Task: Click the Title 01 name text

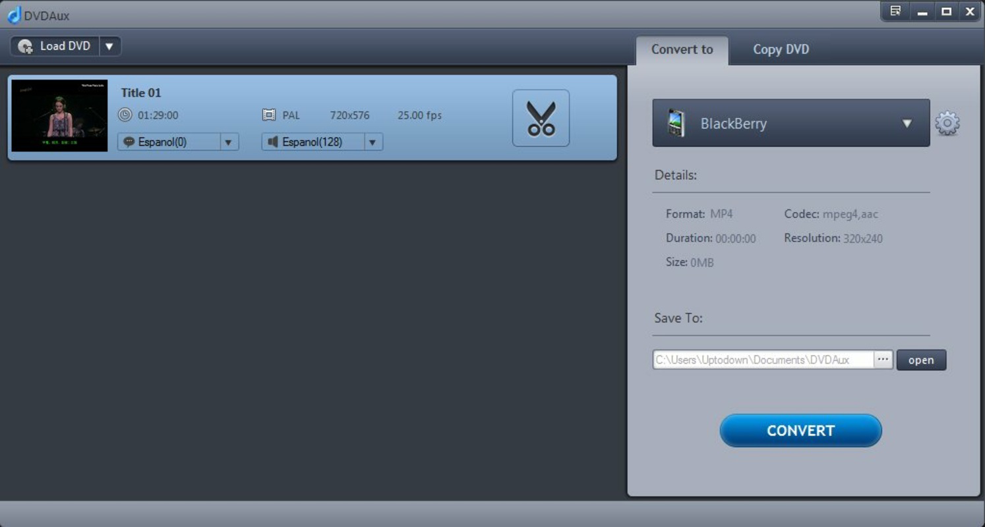Action: tap(141, 93)
